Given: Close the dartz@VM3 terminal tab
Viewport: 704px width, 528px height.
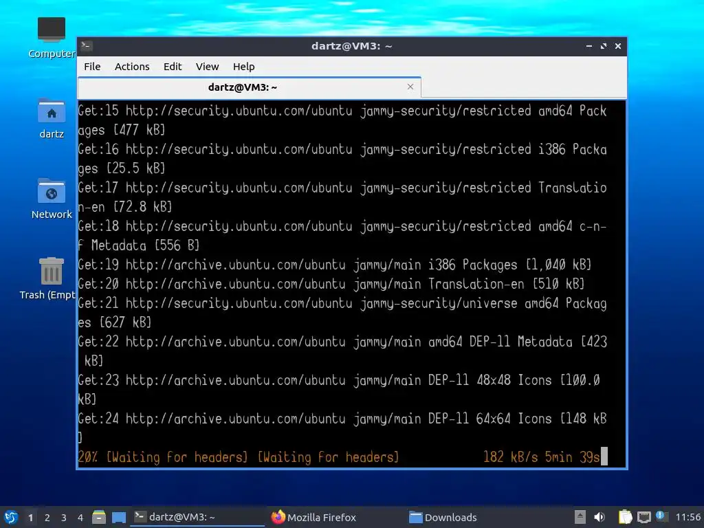Looking at the screenshot, I should [410, 87].
